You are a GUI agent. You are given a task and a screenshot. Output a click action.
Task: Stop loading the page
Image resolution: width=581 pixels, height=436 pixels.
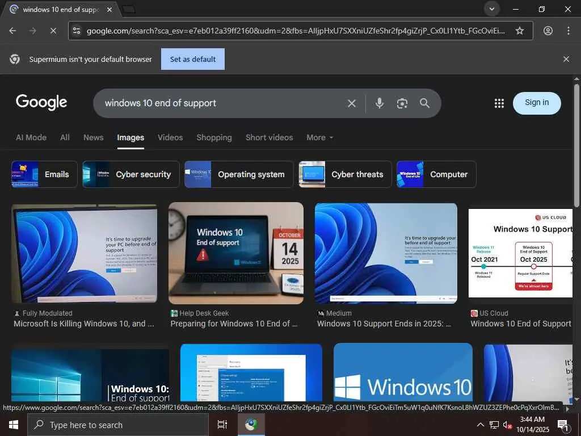(x=53, y=31)
